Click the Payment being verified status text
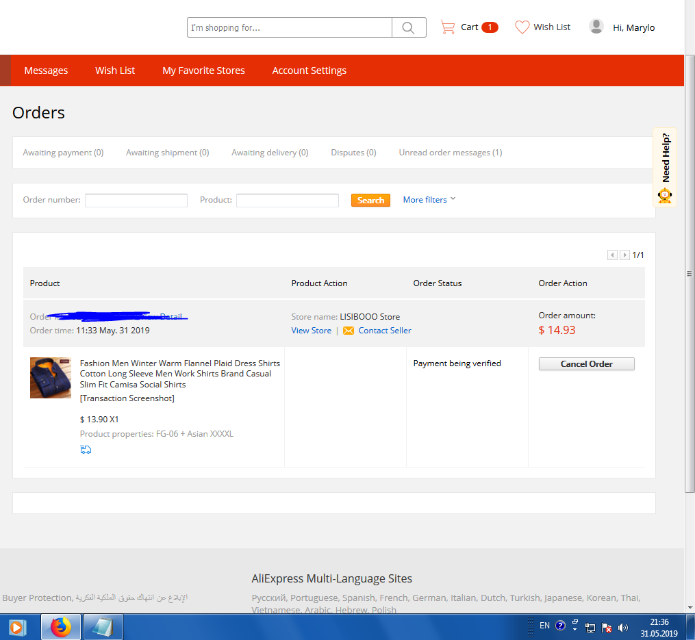Viewport: 695px width, 640px height. tap(457, 363)
